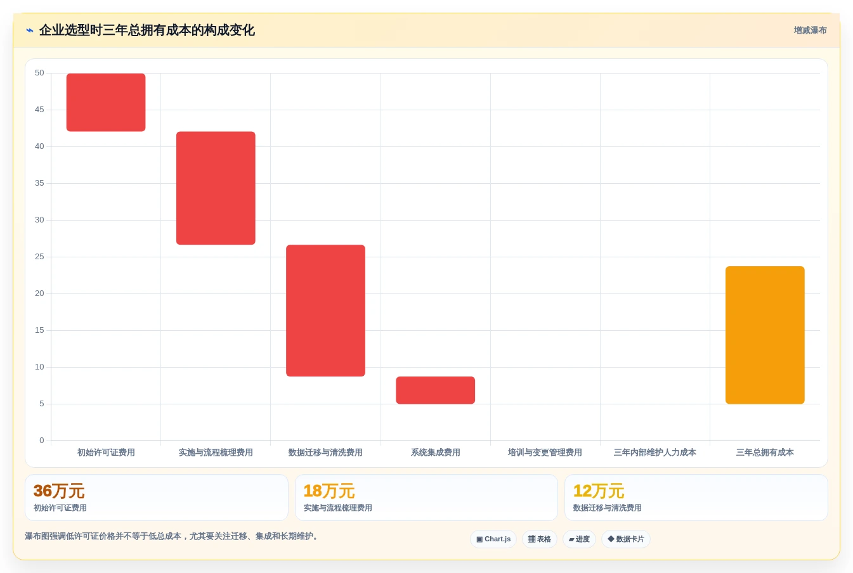The width and height of the screenshot is (853, 573).
Task: Open the 12万元 数据迁移与清洗费用 card
Action: tap(696, 498)
